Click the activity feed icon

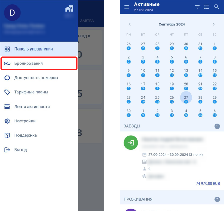[7, 107]
